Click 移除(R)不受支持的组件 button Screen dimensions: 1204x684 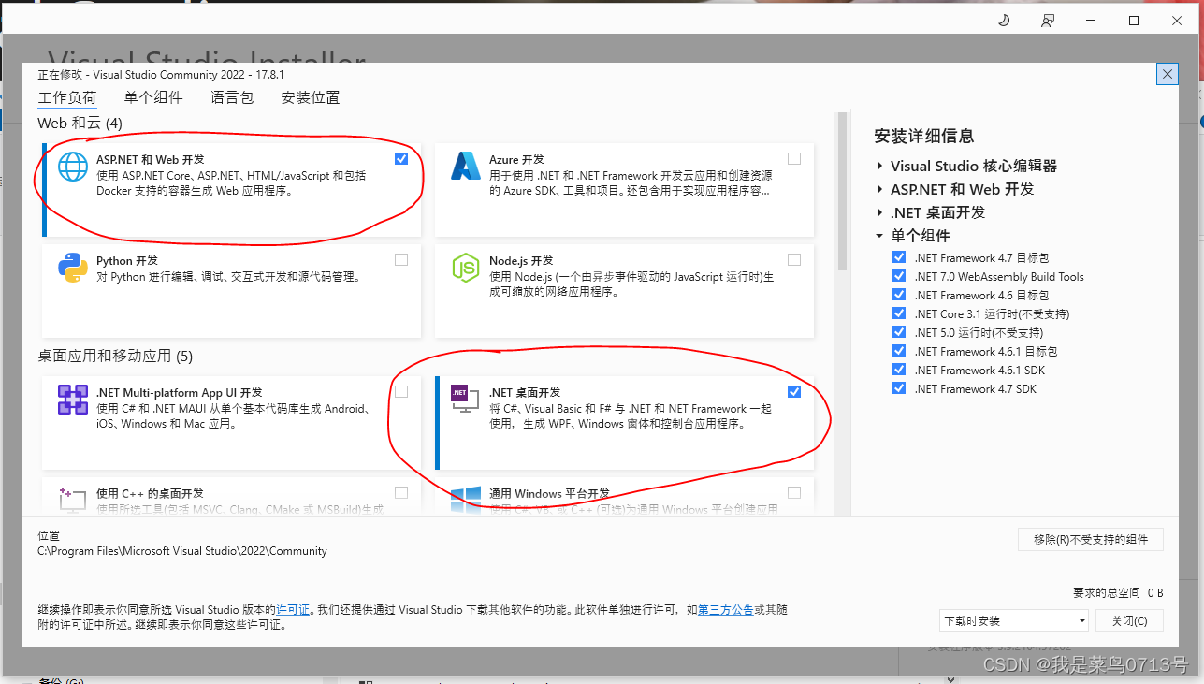(x=1091, y=539)
